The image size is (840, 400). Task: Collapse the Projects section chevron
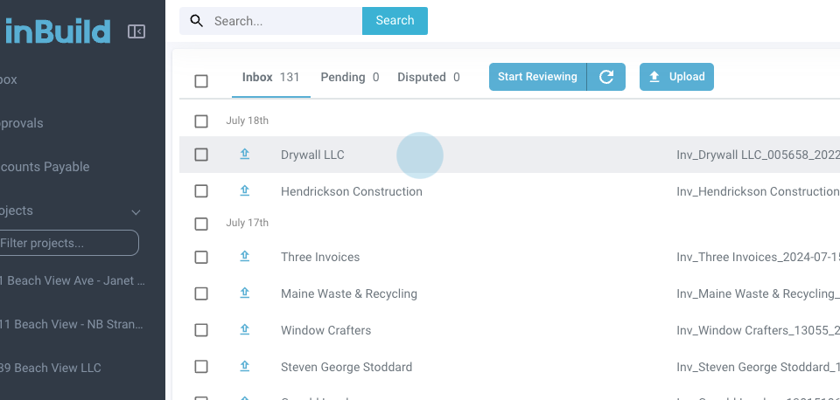point(136,211)
